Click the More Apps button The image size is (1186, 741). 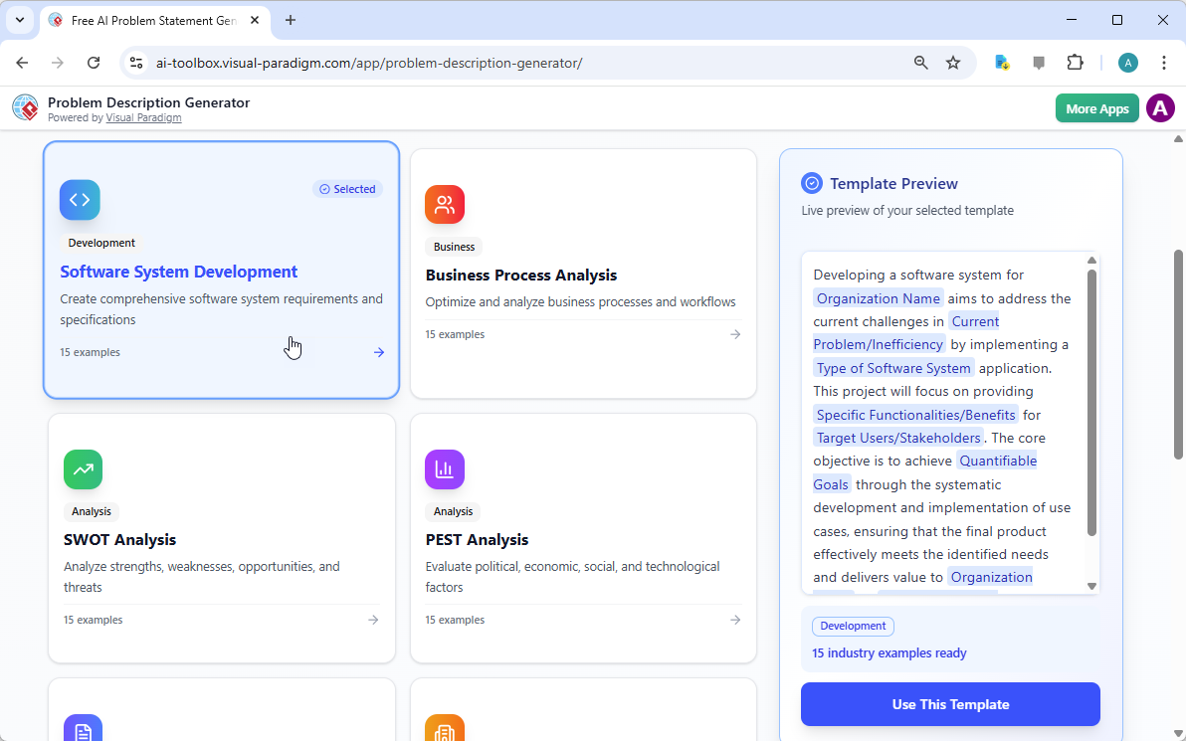[1096, 107]
